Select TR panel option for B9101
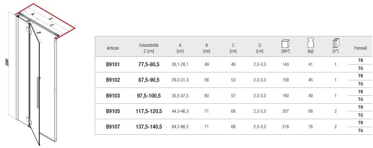The width and height of the screenshot is (373, 148). coord(360,61)
